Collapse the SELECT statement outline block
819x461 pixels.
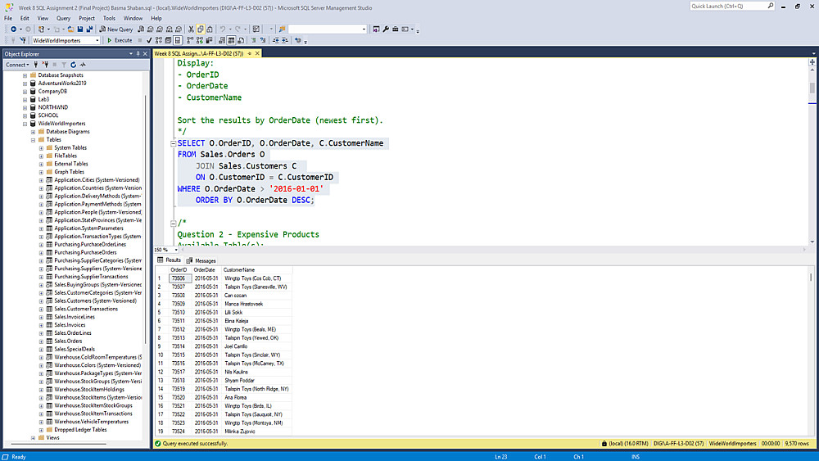click(173, 143)
